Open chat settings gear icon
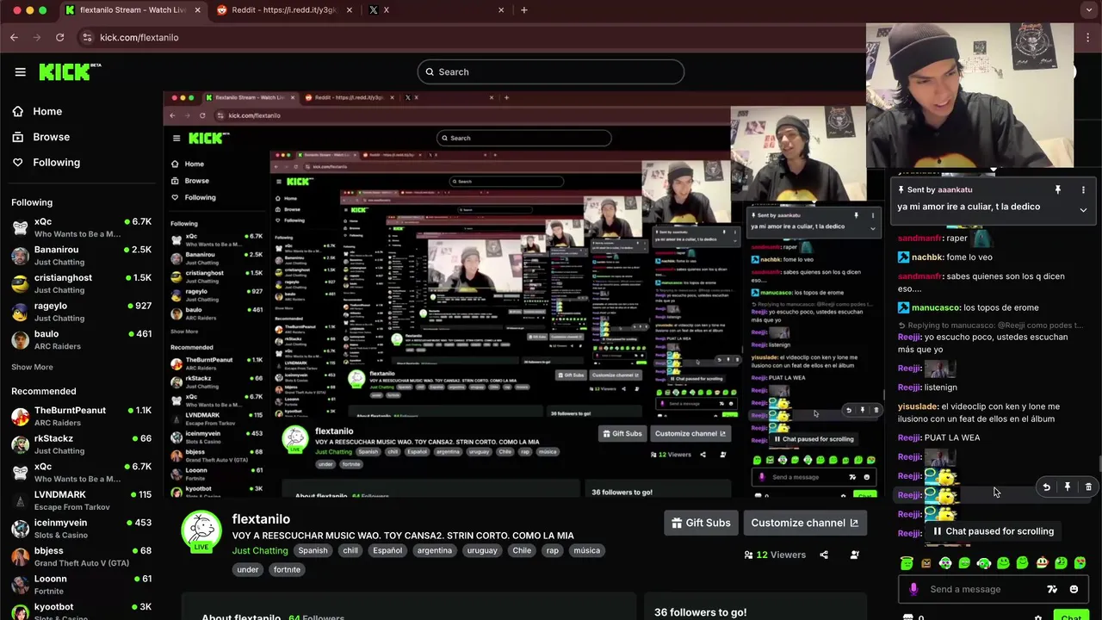Screen dimensions: 1102x620 tap(1038, 617)
